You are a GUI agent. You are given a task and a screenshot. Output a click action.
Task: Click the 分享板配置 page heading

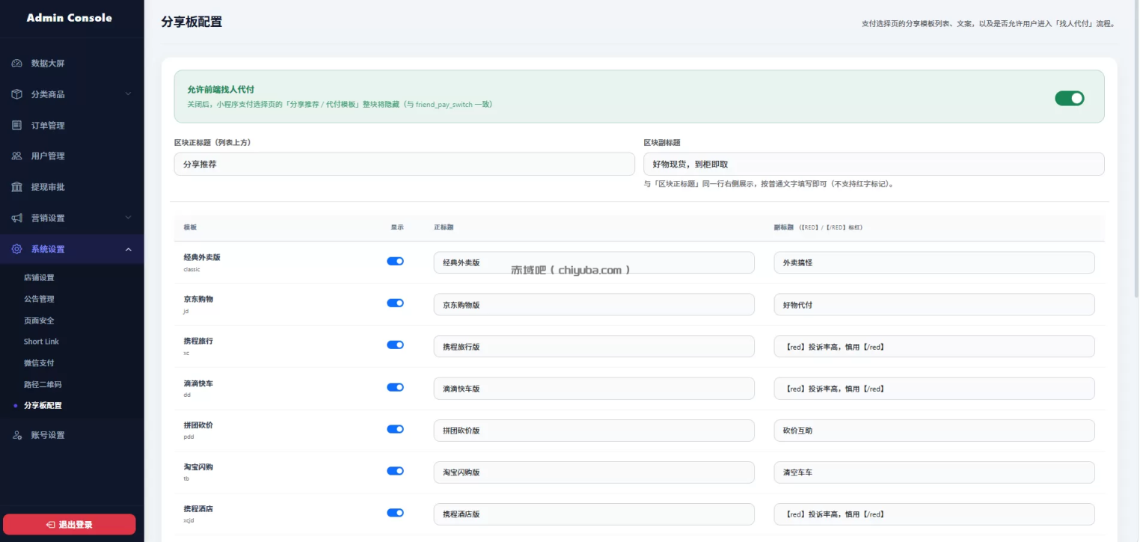[191, 22]
